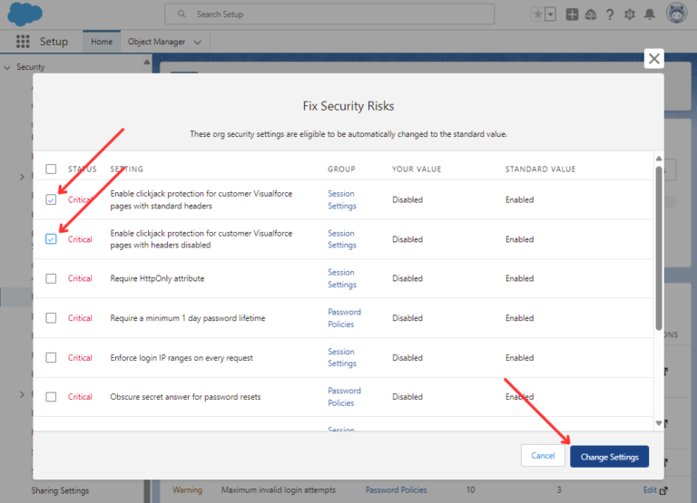Screen dimensions: 697x503
Task: Switch to the Home tab
Action: pos(102,42)
